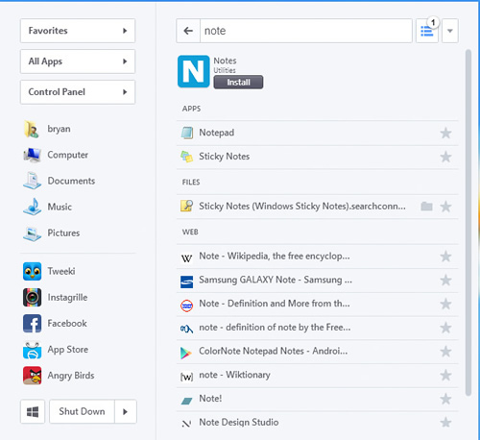This screenshot has height=440, width=480.
Task: Expand the All Apps menu
Action: tap(78, 61)
